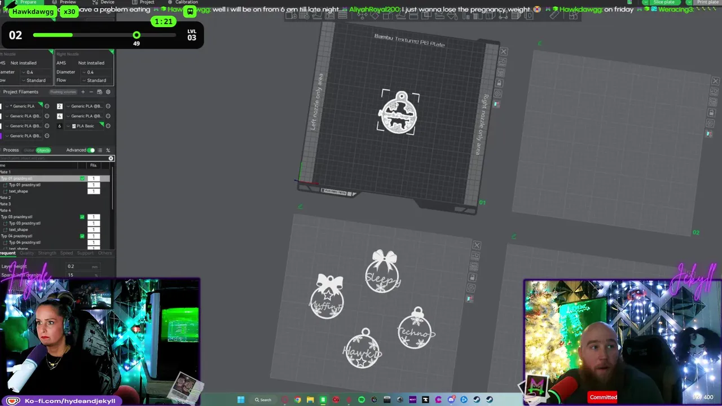Viewport: 722px width, 406px height.
Task: Switch process scope to Global
Action: click(29, 150)
